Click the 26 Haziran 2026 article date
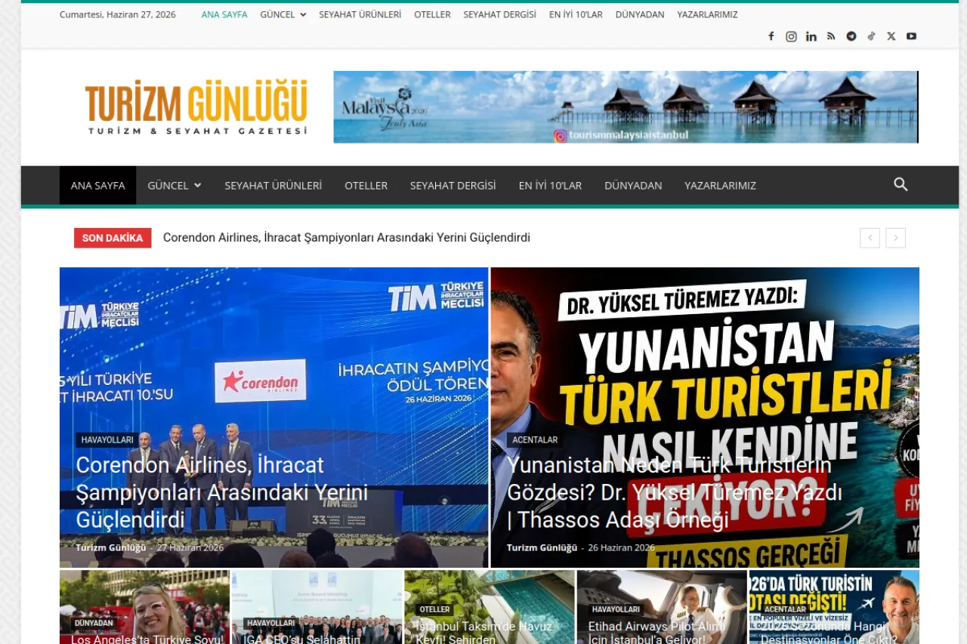This screenshot has height=644, width=967. coord(621,547)
